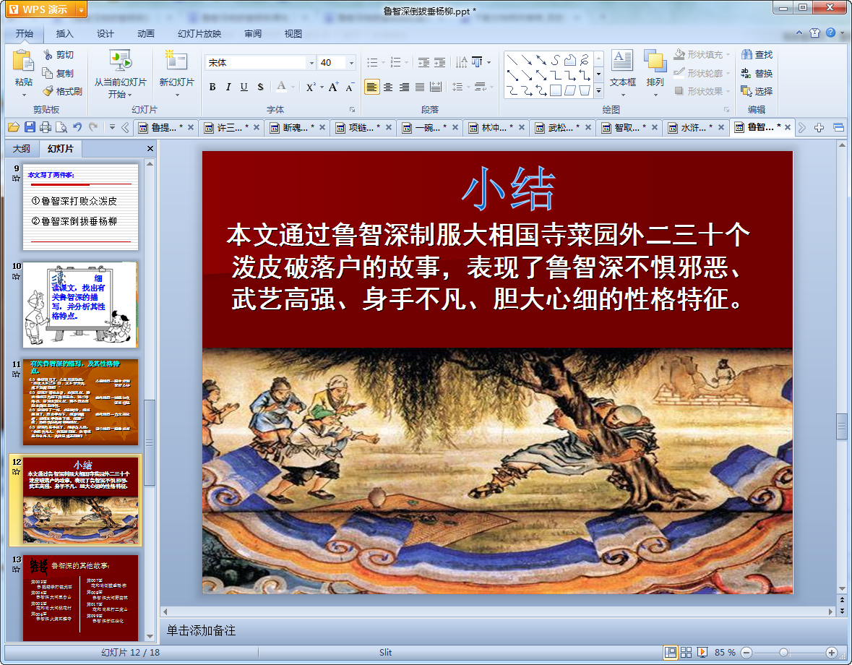Toggle Underline formatting
The width and height of the screenshot is (852, 665).
(x=244, y=87)
